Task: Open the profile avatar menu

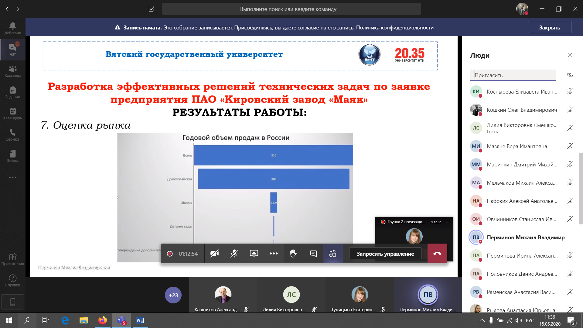Action: [x=522, y=9]
